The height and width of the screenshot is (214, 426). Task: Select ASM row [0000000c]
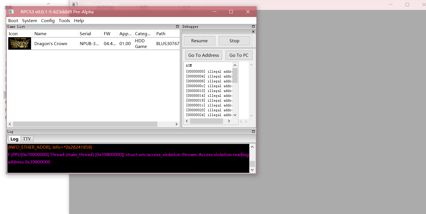tap(209, 86)
